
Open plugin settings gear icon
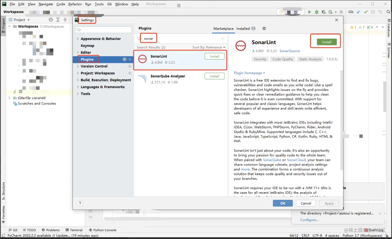[x=264, y=29]
